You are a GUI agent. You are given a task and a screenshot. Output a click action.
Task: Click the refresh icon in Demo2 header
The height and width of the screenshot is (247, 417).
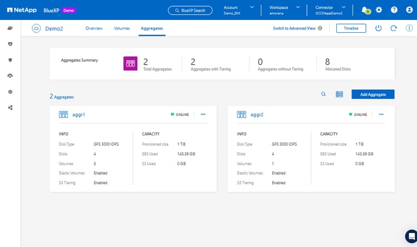pos(394,28)
